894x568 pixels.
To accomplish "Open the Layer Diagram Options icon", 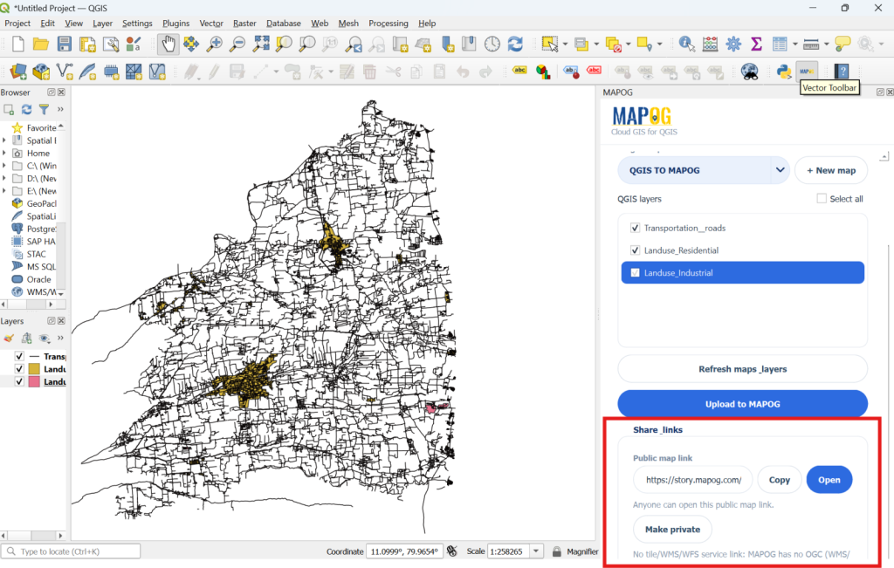I will [543, 72].
